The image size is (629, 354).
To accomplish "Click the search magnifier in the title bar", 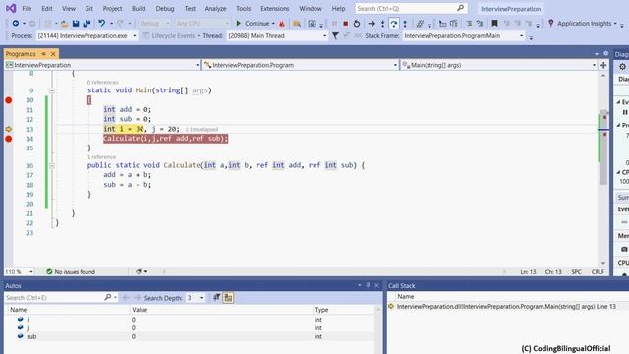I will [x=461, y=8].
